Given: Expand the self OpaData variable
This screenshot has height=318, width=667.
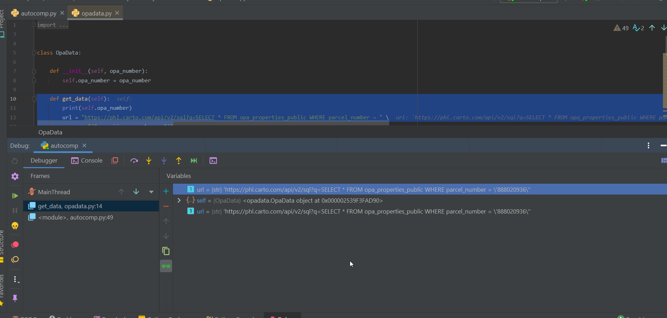Looking at the screenshot, I should (179, 201).
